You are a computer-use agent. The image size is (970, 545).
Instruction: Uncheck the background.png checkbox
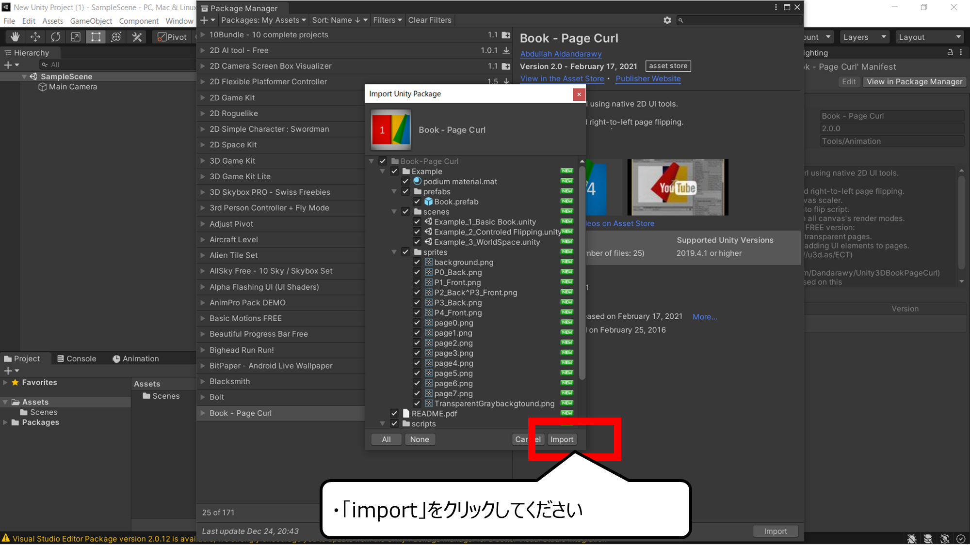pos(417,262)
